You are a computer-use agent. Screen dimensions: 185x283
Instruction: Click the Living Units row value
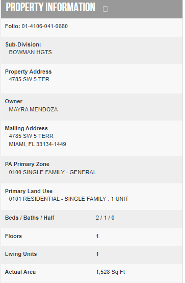[97, 254]
